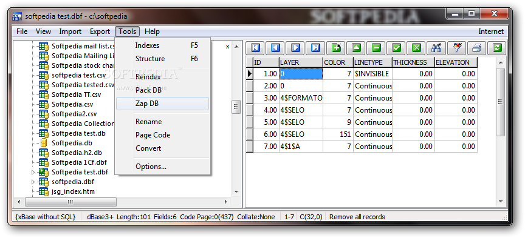Click the file tree horizontal scroll left arrow
The image size is (525, 238).
(19, 202)
